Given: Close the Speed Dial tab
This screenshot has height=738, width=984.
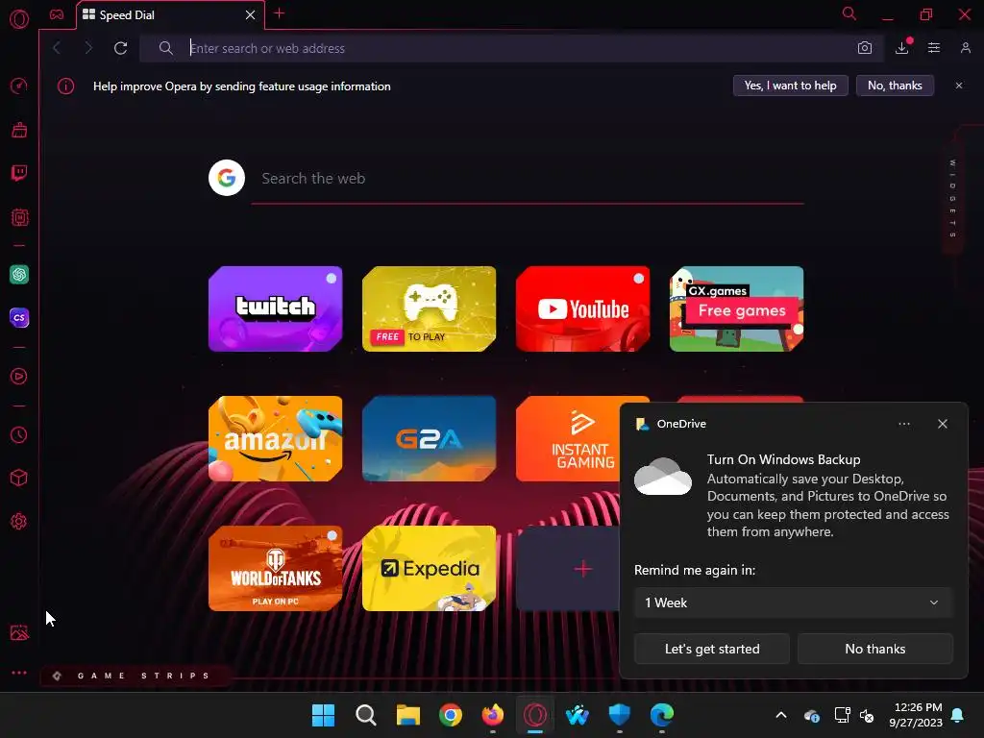Looking at the screenshot, I should pos(251,14).
